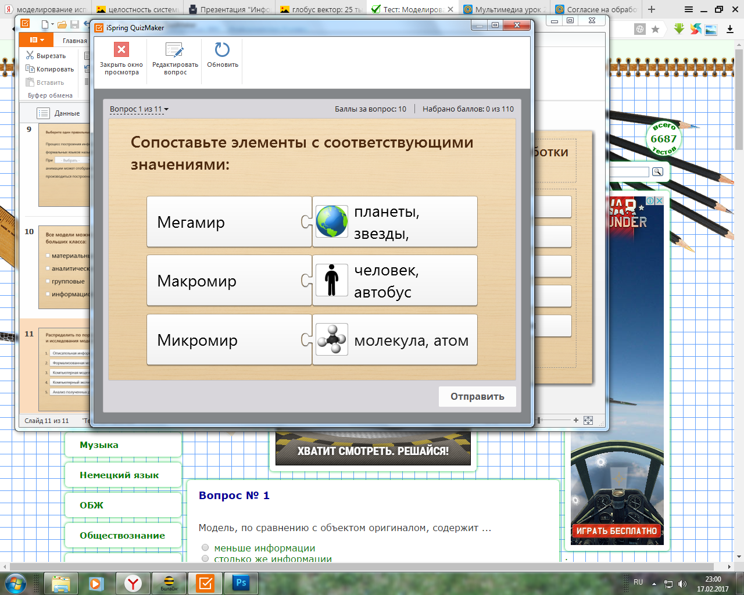
Task: Click Редактировать вопрос toolbar button
Action: [x=175, y=59]
